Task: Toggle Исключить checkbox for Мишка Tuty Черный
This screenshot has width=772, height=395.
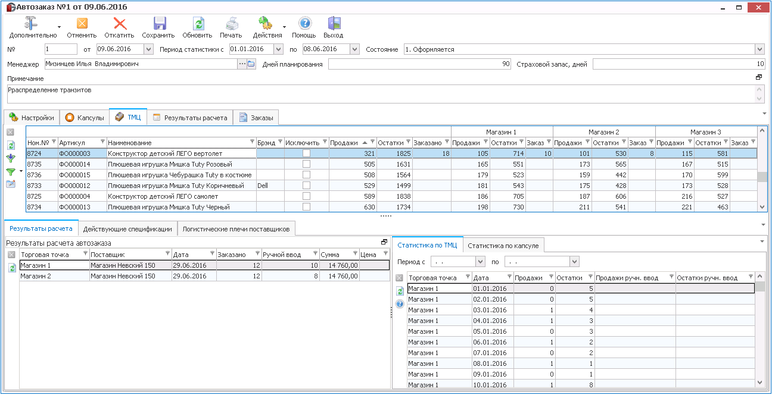Action: point(306,207)
